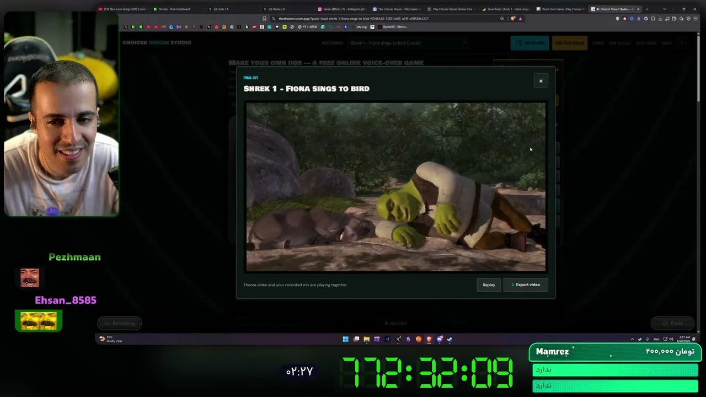
Task: Switch to the Instagram browser tab
Action: [x=342, y=9]
